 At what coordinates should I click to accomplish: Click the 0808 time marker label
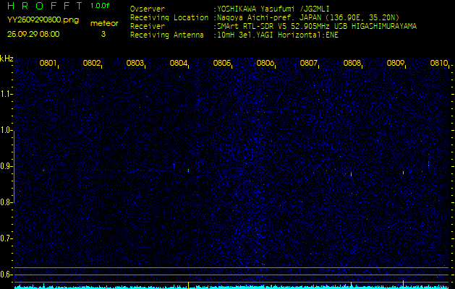352,63
